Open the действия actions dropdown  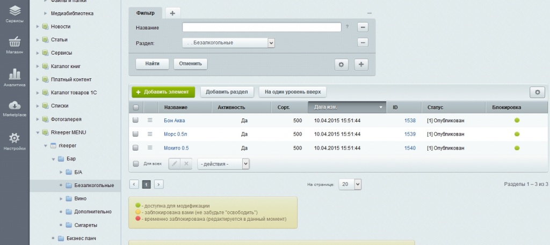coord(223,164)
